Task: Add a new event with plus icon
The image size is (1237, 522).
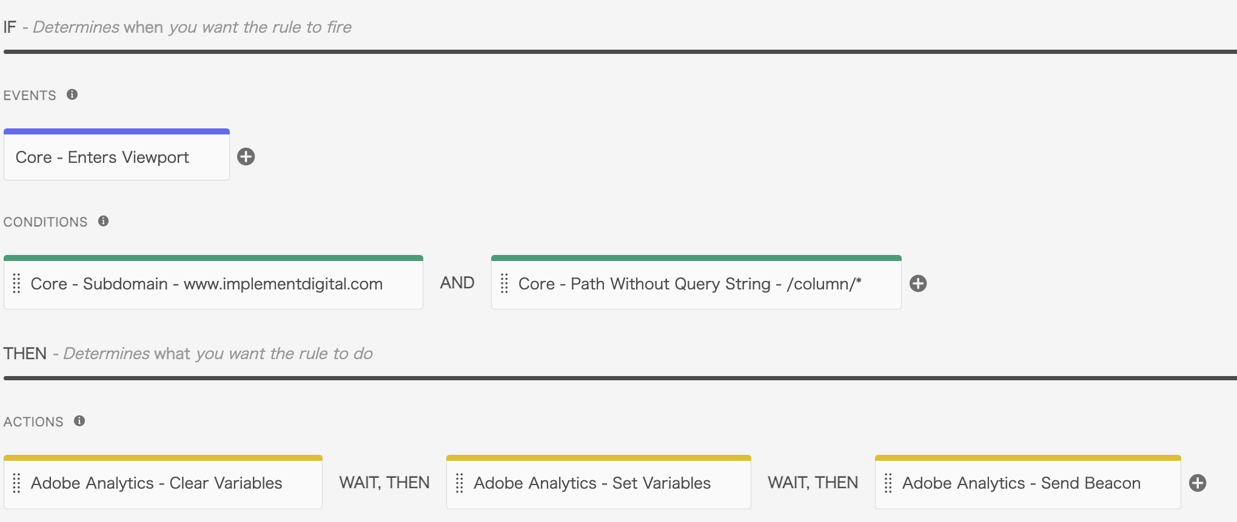Action: point(246,157)
